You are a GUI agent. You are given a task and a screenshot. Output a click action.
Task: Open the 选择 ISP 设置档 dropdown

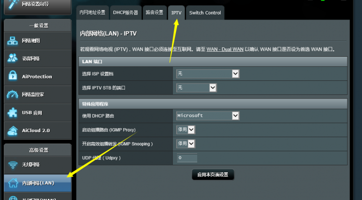[208, 74]
